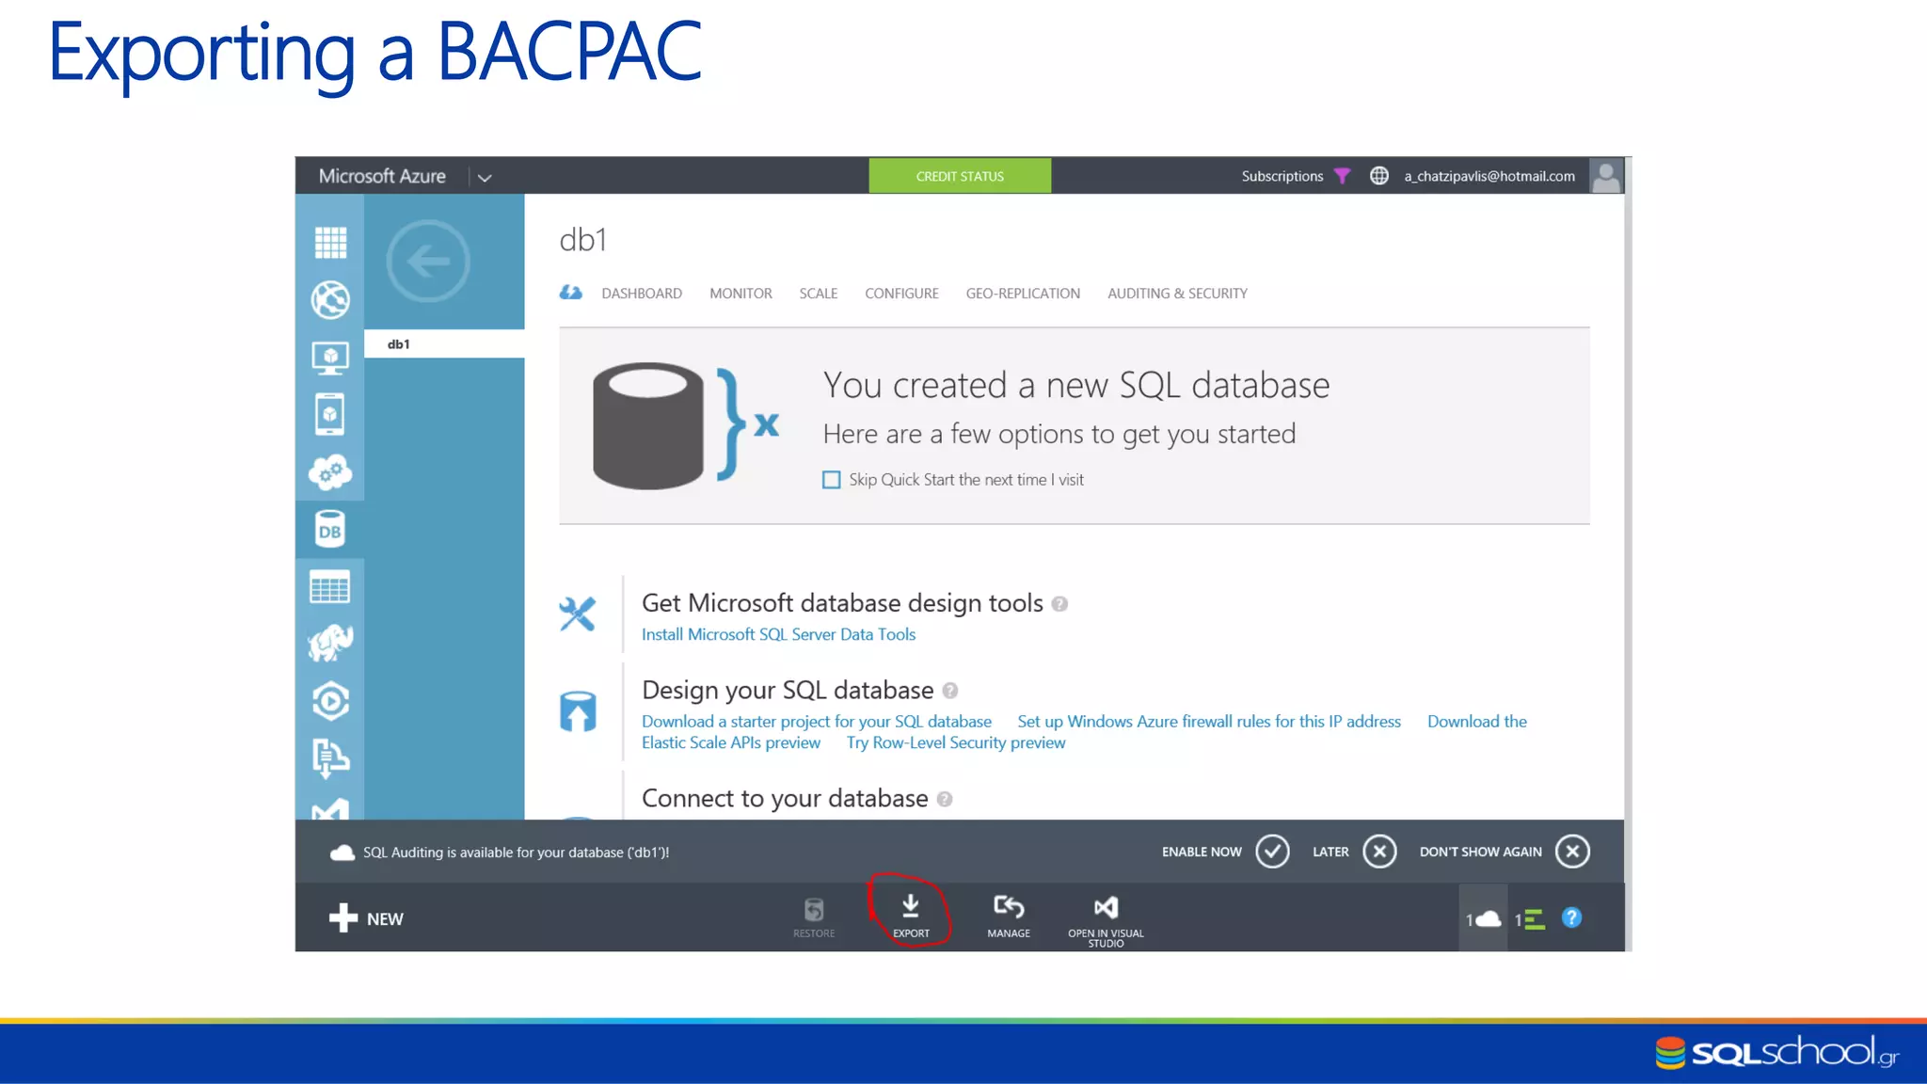Open Install Microsoft SQL Server Data Tools link
This screenshot has width=1927, height=1084.
click(778, 634)
